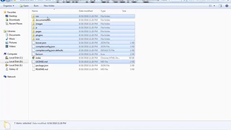The image size is (231, 130).
Task: Click Burn in the toolbar
Action: pos(36,6)
